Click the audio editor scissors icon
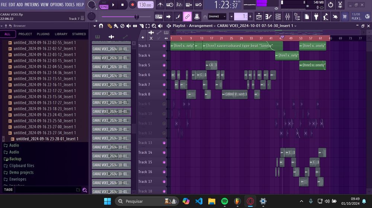This screenshot has height=208, width=372. 340,5
